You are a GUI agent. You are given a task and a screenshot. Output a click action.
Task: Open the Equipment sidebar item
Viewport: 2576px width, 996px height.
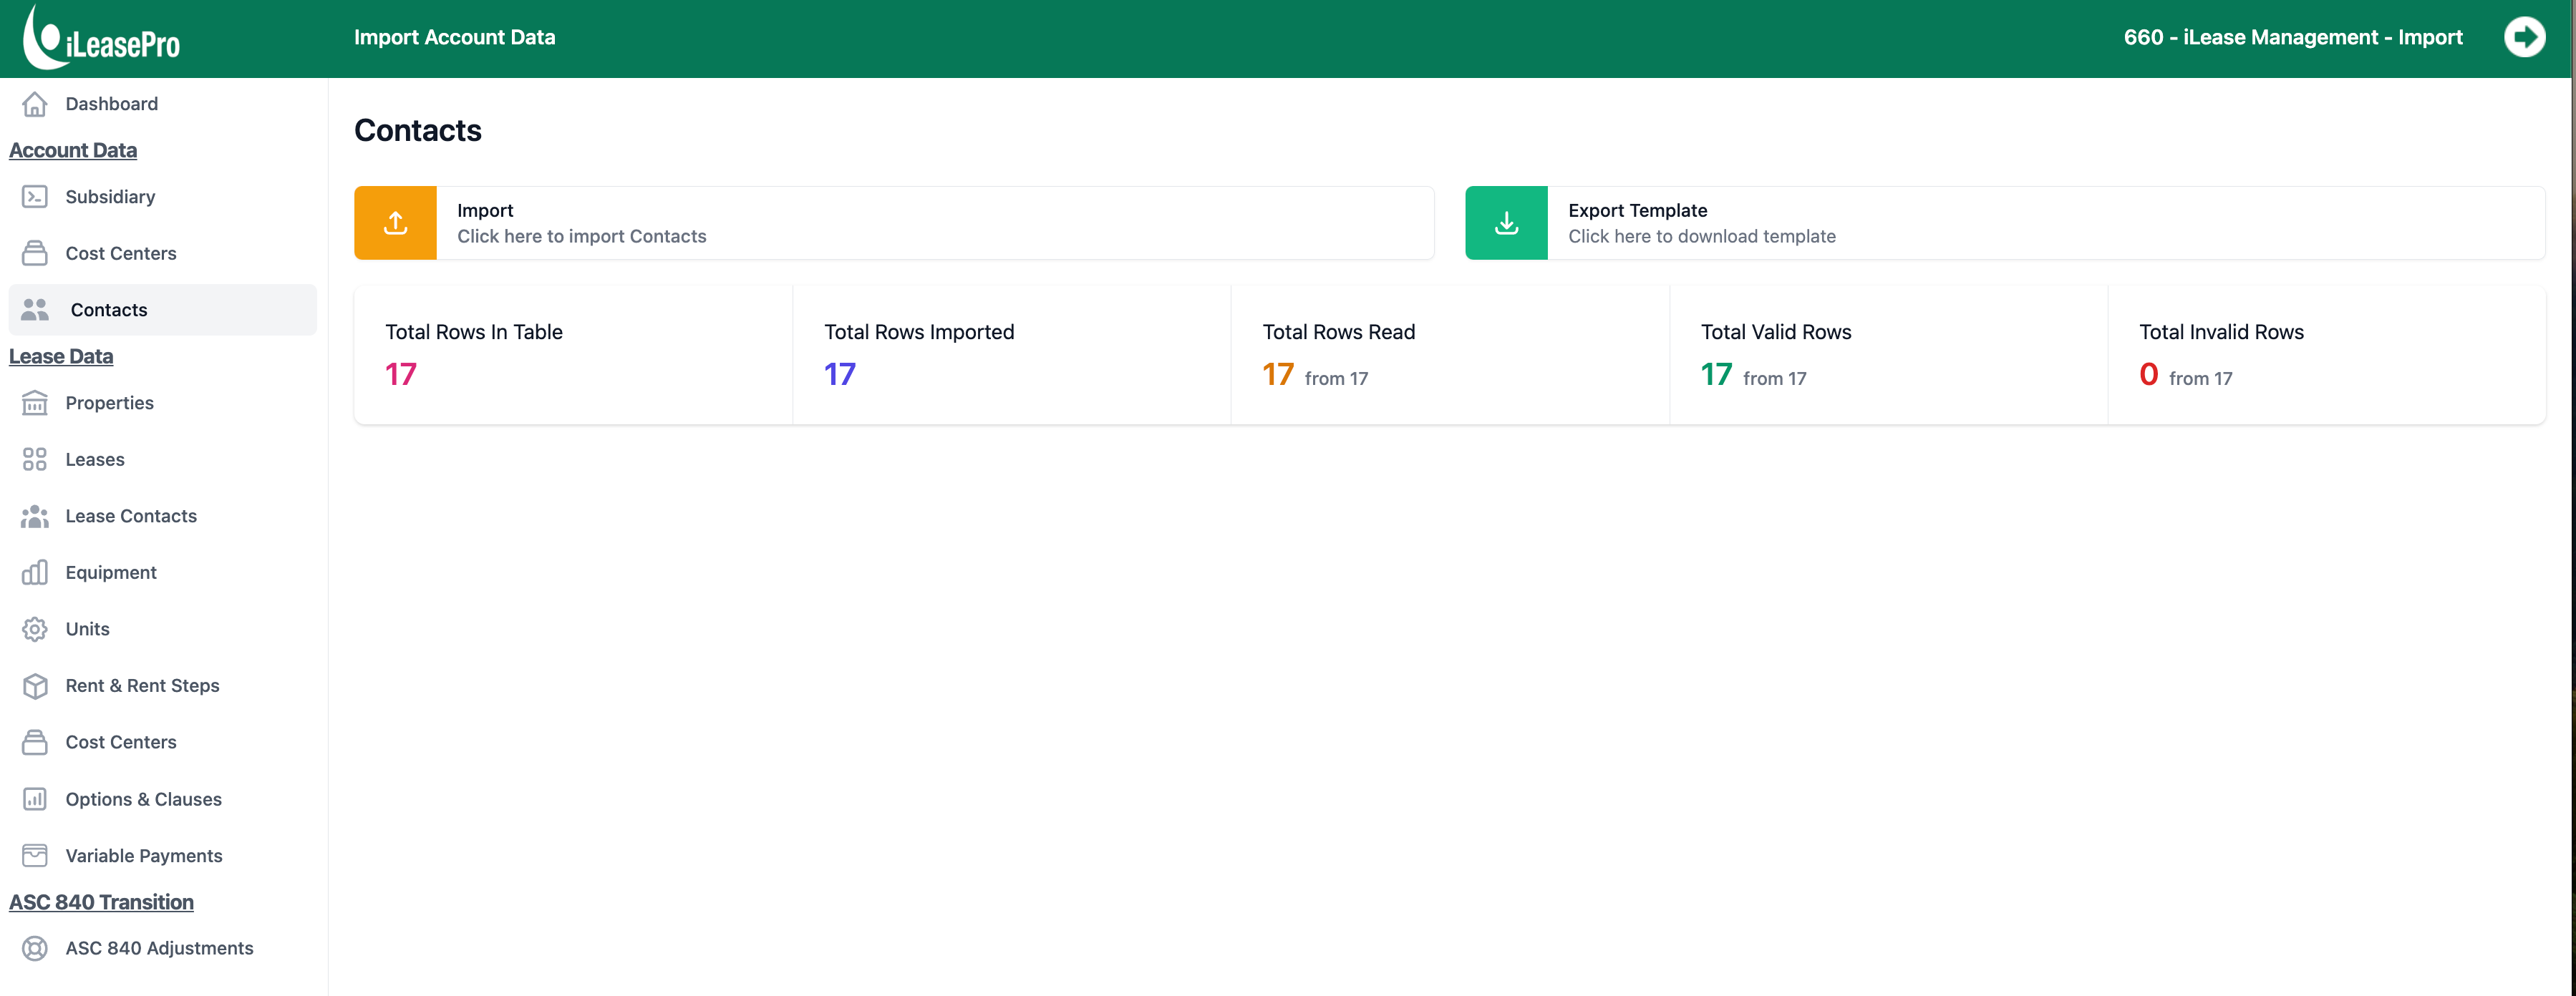click(163, 572)
